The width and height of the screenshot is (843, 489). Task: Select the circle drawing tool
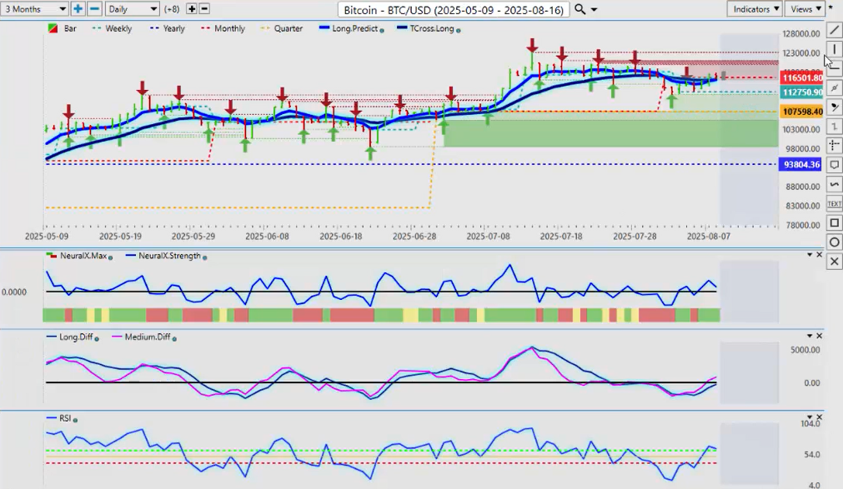click(x=835, y=242)
